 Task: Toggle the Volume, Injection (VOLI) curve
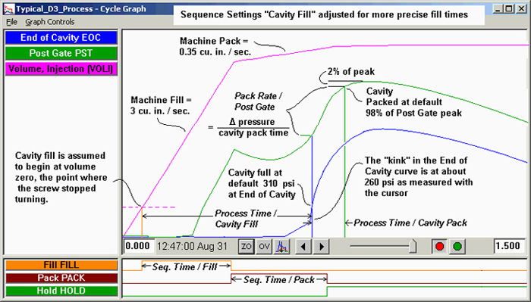tap(61, 69)
